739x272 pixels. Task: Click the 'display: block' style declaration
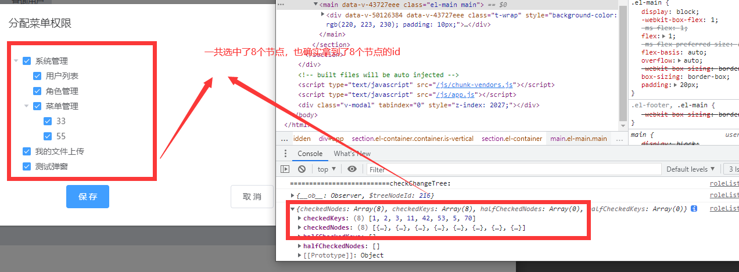(670, 12)
